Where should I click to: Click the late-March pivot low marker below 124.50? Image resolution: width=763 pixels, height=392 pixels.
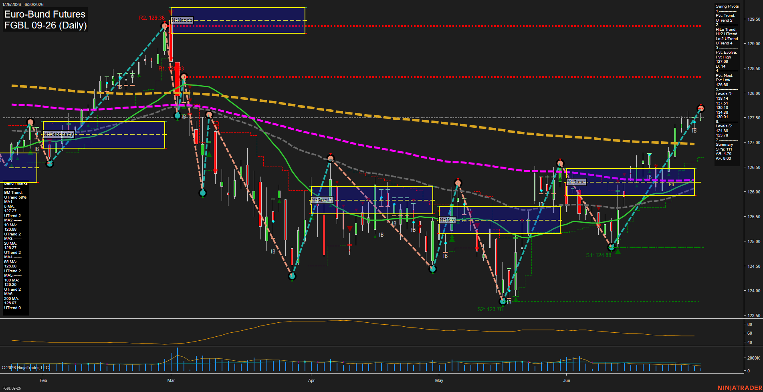[292, 276]
